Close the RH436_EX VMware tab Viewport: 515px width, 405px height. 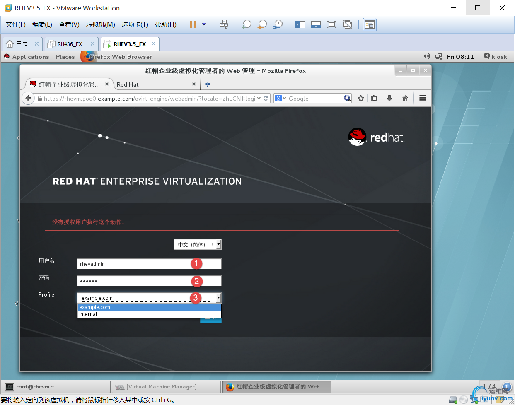click(92, 44)
